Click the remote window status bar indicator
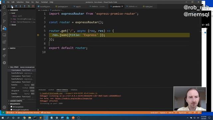 tap(3, 113)
